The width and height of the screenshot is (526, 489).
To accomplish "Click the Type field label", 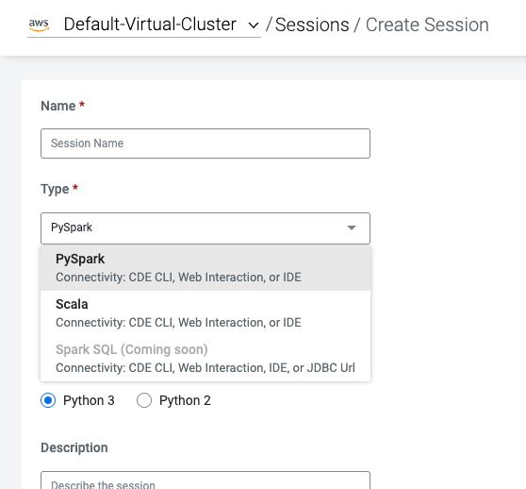I will pos(55,189).
